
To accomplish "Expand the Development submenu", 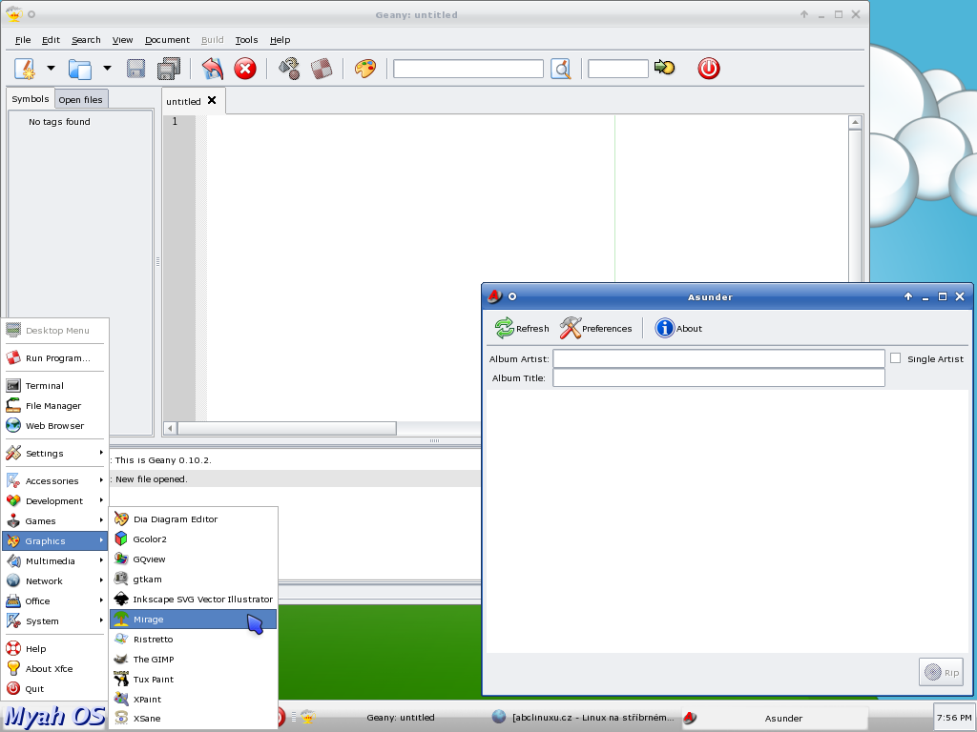I will point(54,501).
